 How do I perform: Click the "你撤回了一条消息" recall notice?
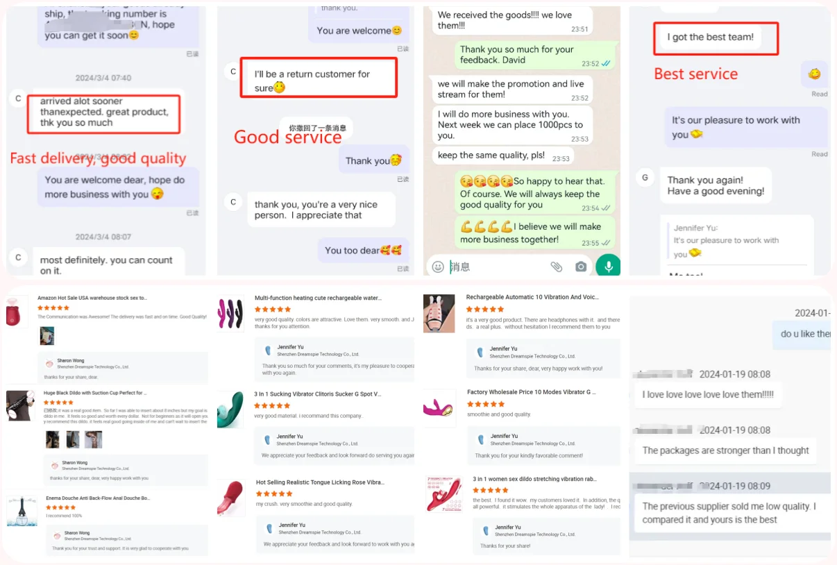pos(316,128)
